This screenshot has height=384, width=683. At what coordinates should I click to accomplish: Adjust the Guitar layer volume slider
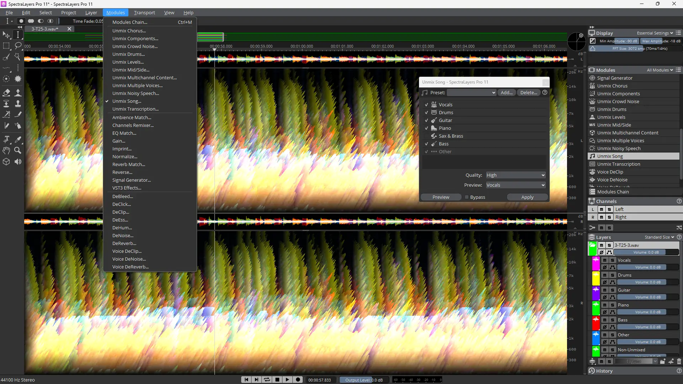pos(647,297)
